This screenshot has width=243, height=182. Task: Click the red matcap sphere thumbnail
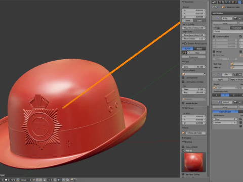pyautogui.click(x=193, y=162)
